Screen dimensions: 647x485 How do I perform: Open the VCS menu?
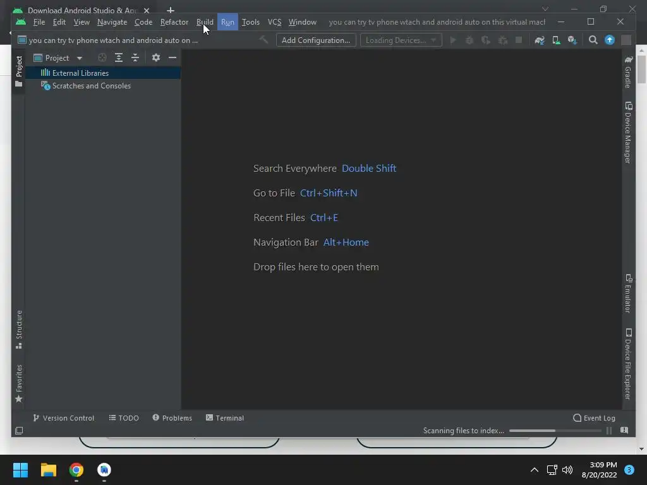(x=274, y=22)
